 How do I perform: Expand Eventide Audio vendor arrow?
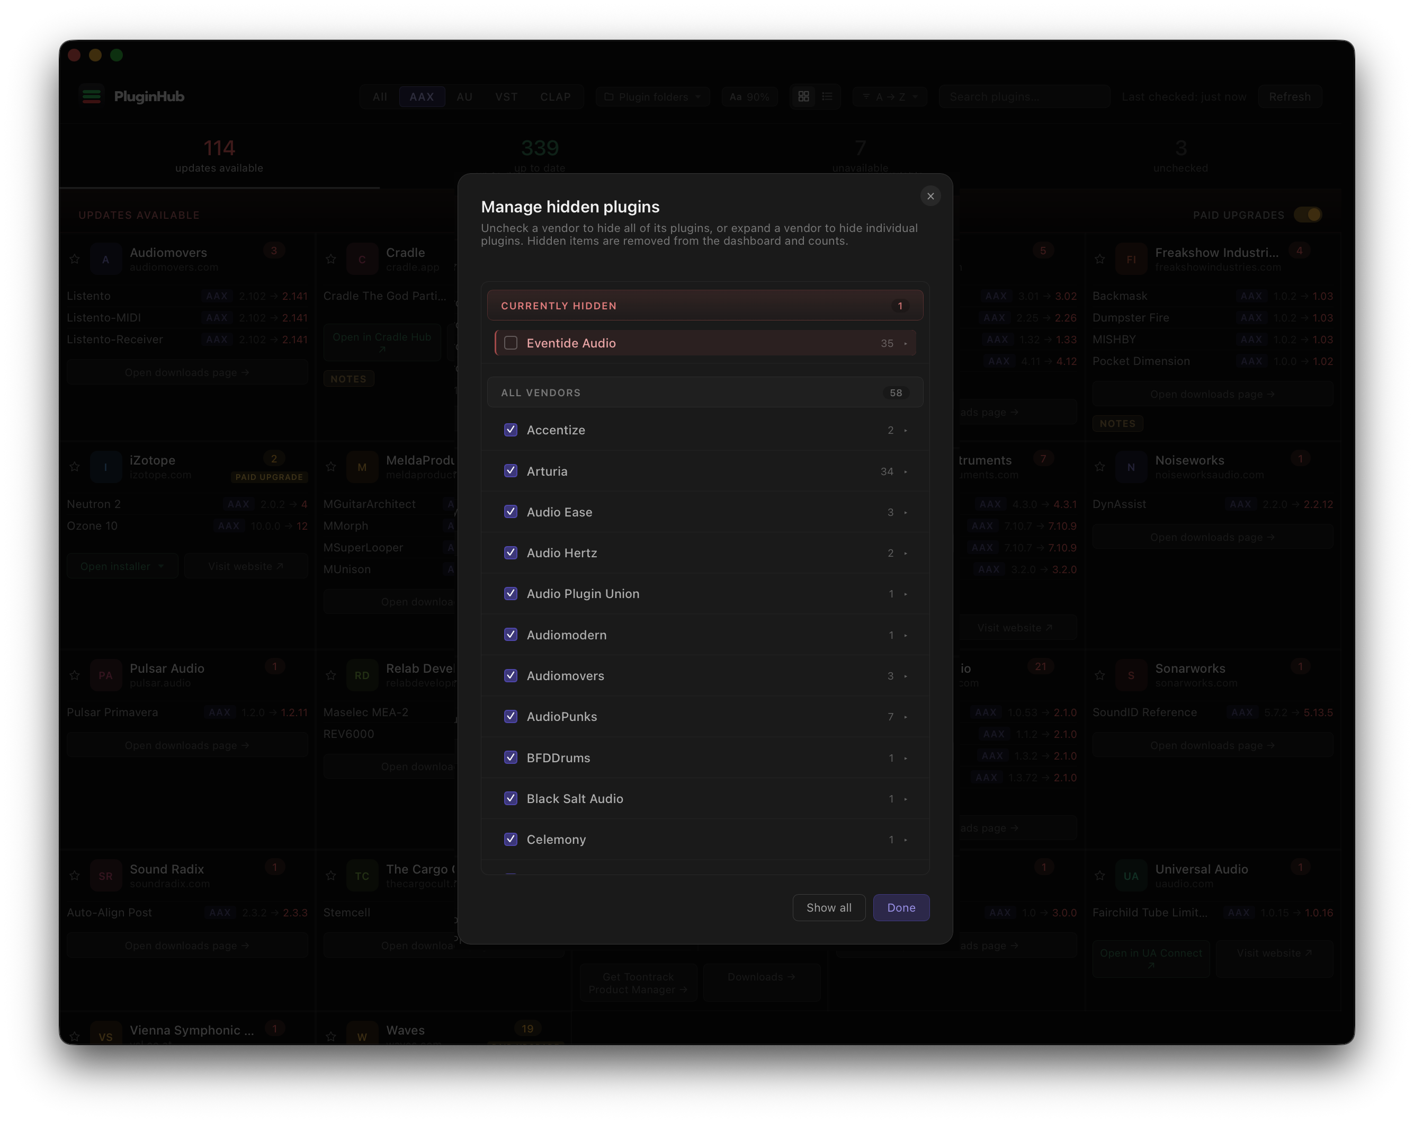[x=906, y=344]
